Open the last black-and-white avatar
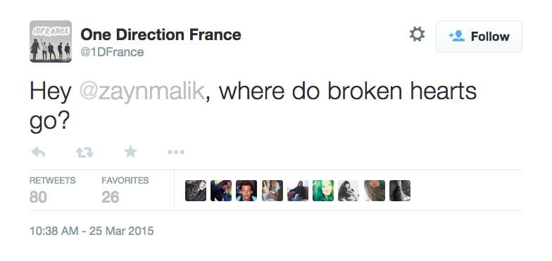This screenshot has width=552, height=261. 400,191
